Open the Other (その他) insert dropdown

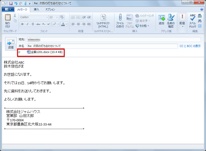[142, 26]
